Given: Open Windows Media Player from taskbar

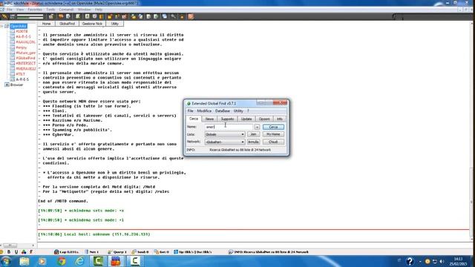Looking at the screenshot, I should tap(42, 261).
